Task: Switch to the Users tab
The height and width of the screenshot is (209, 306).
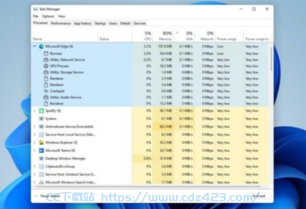Action: (x=113, y=23)
